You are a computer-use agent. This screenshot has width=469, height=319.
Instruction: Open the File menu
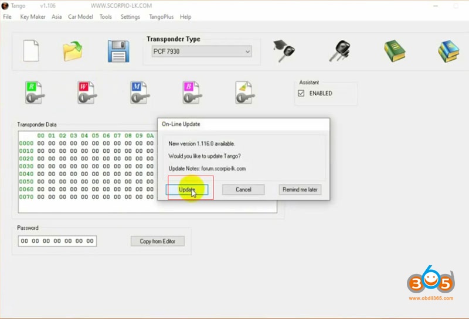7,17
